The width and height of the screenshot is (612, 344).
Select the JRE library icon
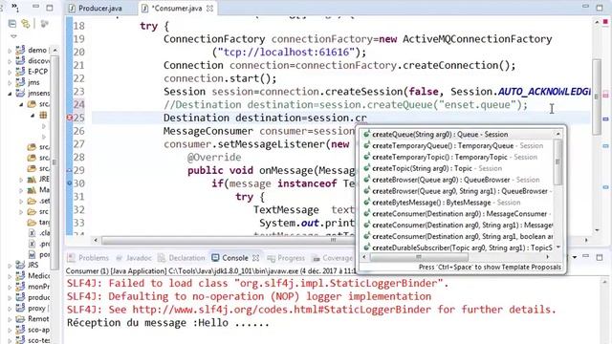(32, 179)
